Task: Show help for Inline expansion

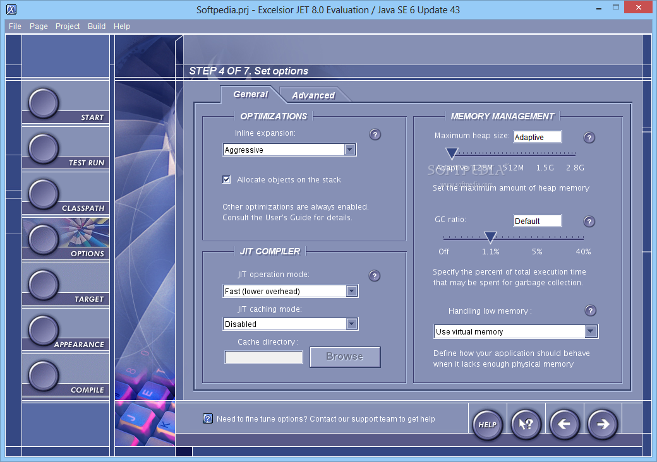Action: click(375, 134)
